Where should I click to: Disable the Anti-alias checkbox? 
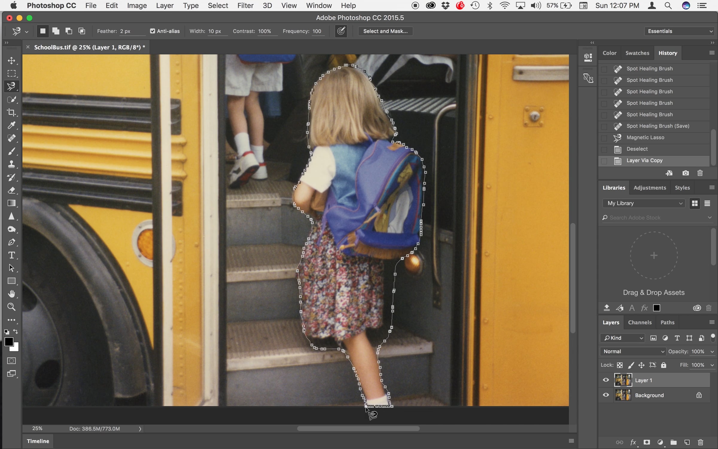click(x=153, y=31)
